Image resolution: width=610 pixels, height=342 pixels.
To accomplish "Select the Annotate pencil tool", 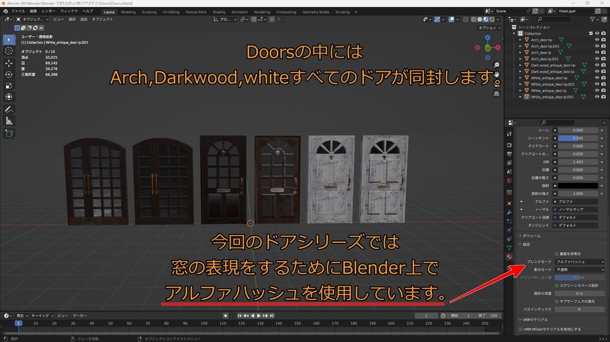I will point(9,109).
